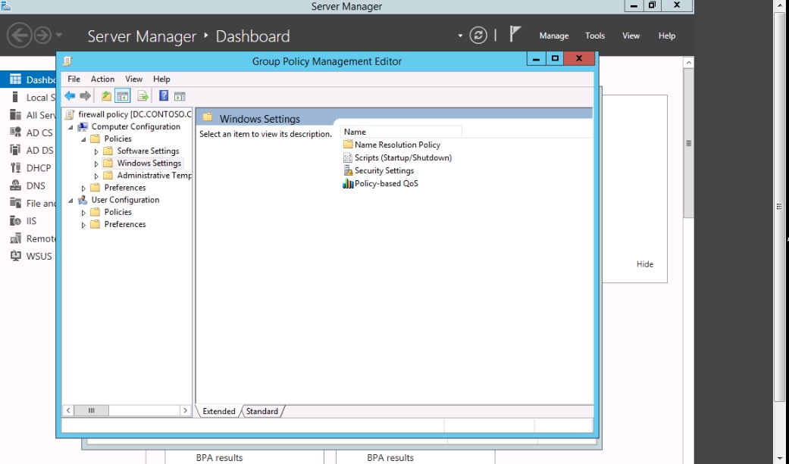The width and height of the screenshot is (789, 464).
Task: Click Server Manager back navigation arrow
Action: coord(20,35)
